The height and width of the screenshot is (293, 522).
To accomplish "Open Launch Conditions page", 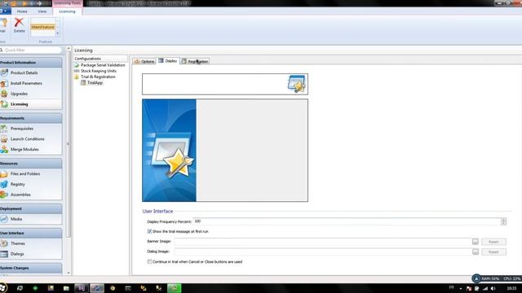I will 27,139.
